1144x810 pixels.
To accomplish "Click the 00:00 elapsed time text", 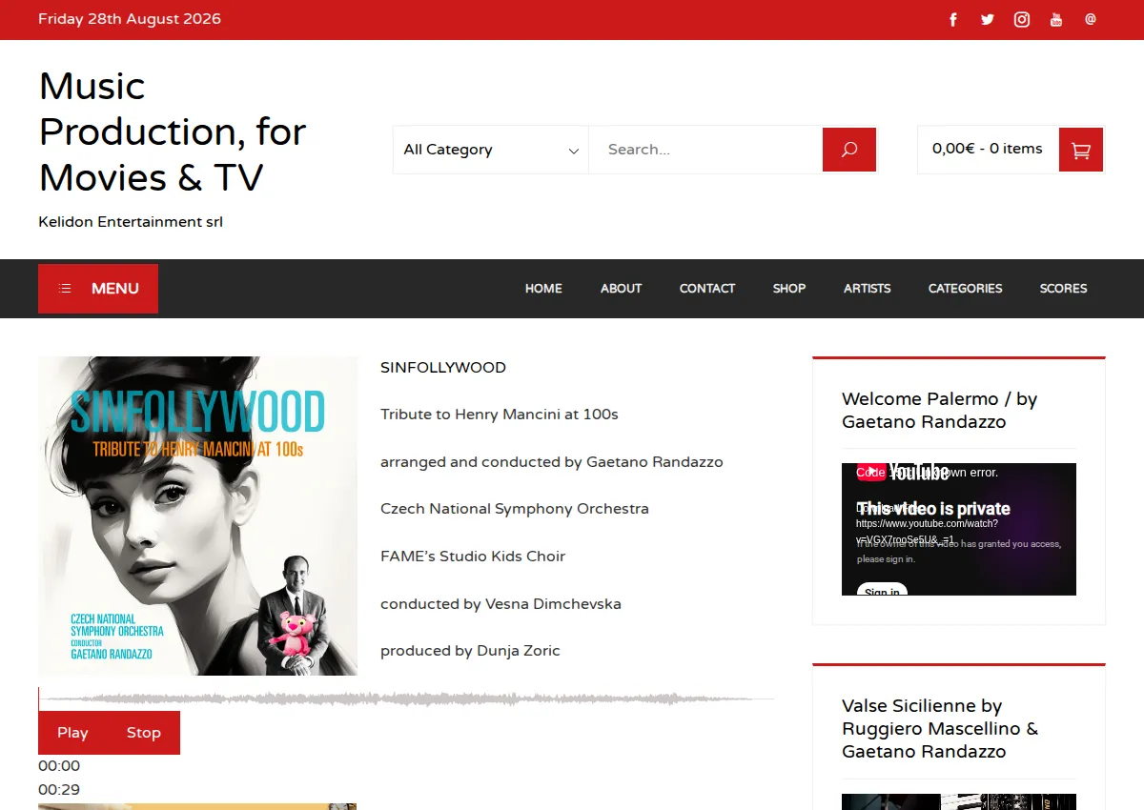I will click(x=59, y=766).
